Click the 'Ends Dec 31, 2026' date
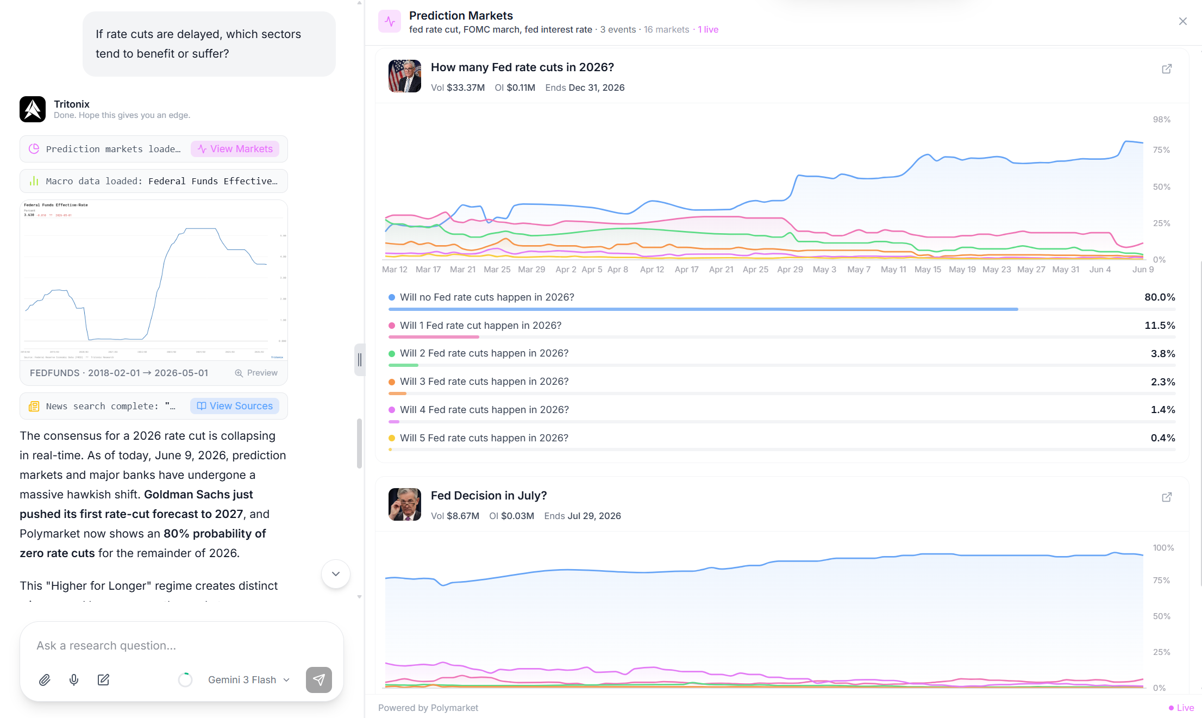The image size is (1202, 718). [x=585, y=88]
